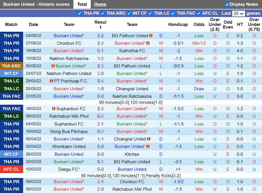Image resolution: width=262 pixels, height=193 pixels.
Task: Open the 2-0 result at Nakhon Pathom United
Action: click(101, 74)
